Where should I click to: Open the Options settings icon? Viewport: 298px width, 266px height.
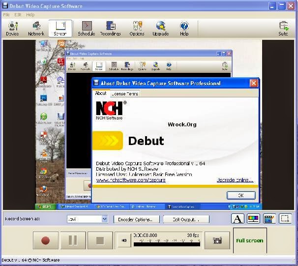coord(137,28)
